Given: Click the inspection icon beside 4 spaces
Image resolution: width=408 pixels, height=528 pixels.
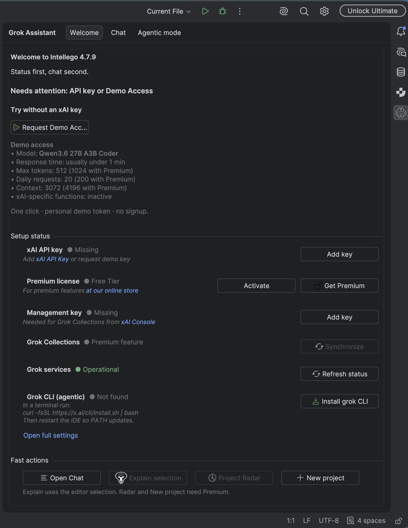Looking at the screenshot, I should [351, 521].
